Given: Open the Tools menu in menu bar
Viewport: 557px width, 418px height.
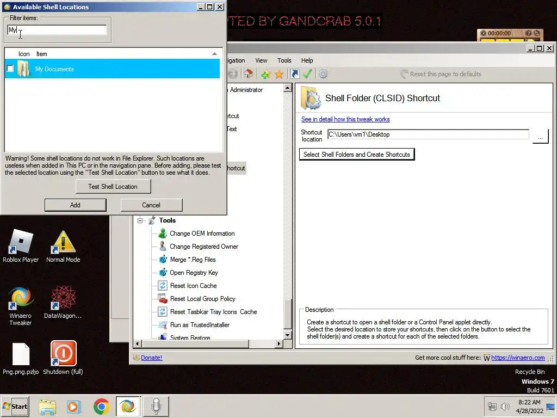Looking at the screenshot, I should point(284,60).
